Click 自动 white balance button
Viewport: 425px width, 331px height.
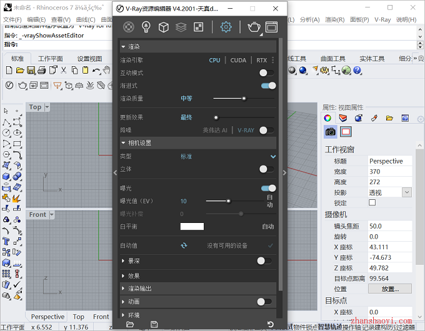click(267, 227)
